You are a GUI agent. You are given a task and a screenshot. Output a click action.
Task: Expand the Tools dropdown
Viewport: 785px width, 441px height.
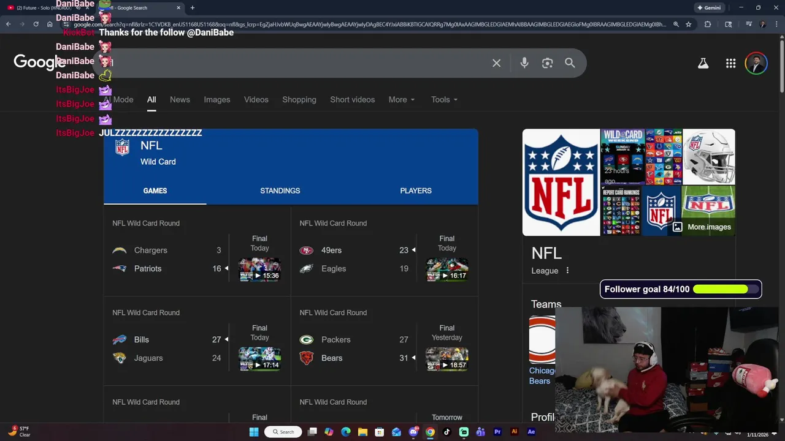pyautogui.click(x=444, y=99)
